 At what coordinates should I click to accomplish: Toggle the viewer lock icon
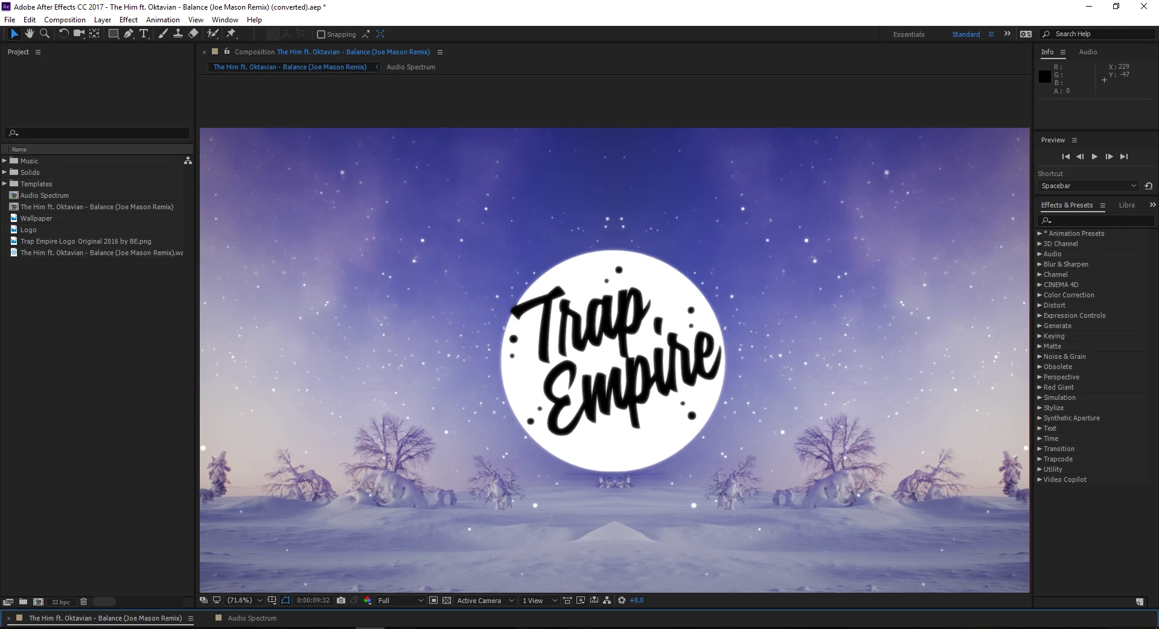tap(227, 52)
